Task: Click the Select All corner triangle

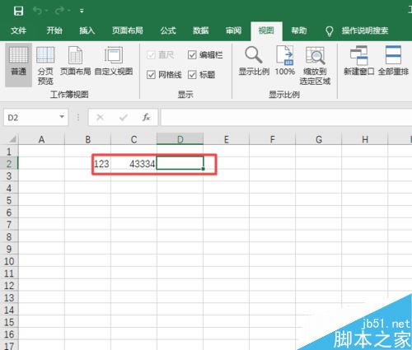Action: (x=12, y=139)
